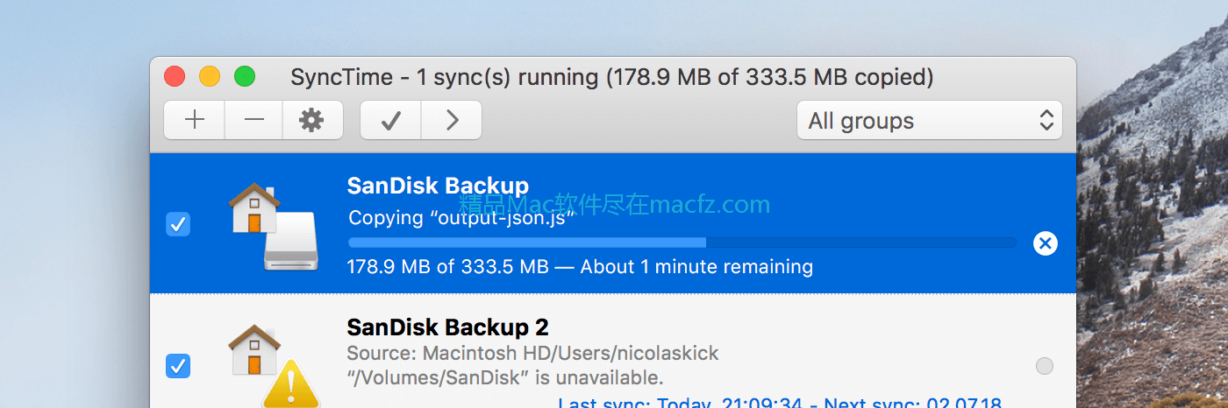Add a new sync with plus button
This screenshot has height=408, width=1228.
(195, 120)
